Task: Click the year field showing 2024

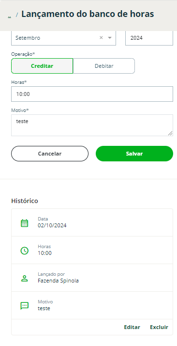Action: click(149, 38)
